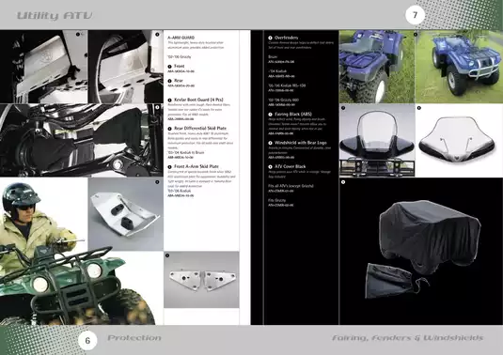Click the number bullet beside 'ATV Cover Black'
503x355 pixels.
(270, 167)
